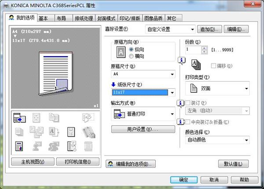This screenshot has height=189, width=264.
Task: Confirm with the 确定 button
Action: pyautogui.click(x=183, y=180)
